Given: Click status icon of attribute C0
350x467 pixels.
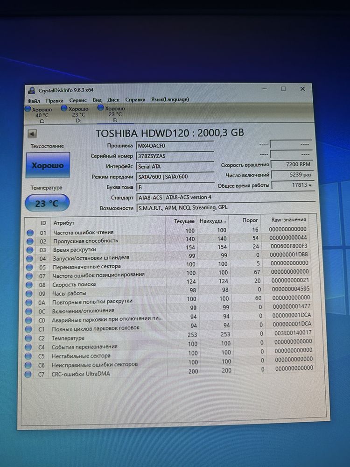Looking at the screenshot, I should tap(28, 320).
